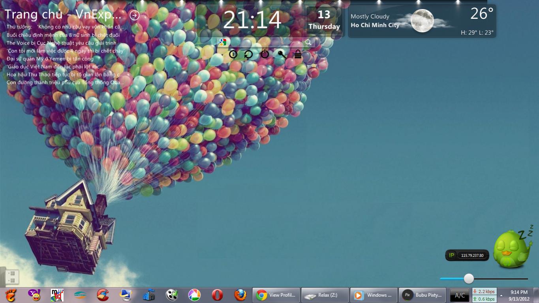
Task: Open the 'Trang chủ - VnExp...' feed title
Action: 63,15
